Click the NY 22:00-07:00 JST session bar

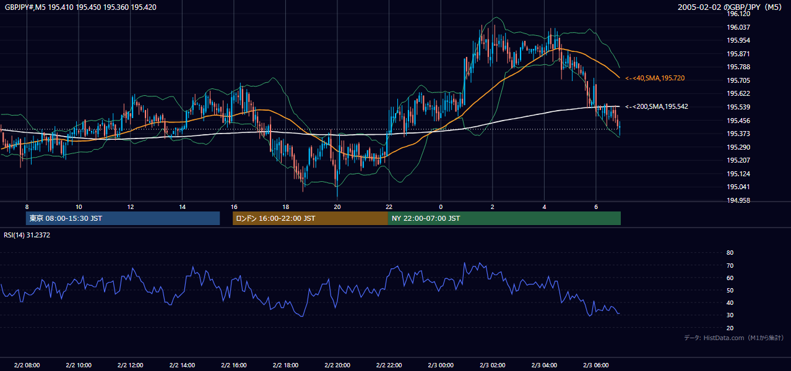click(504, 218)
